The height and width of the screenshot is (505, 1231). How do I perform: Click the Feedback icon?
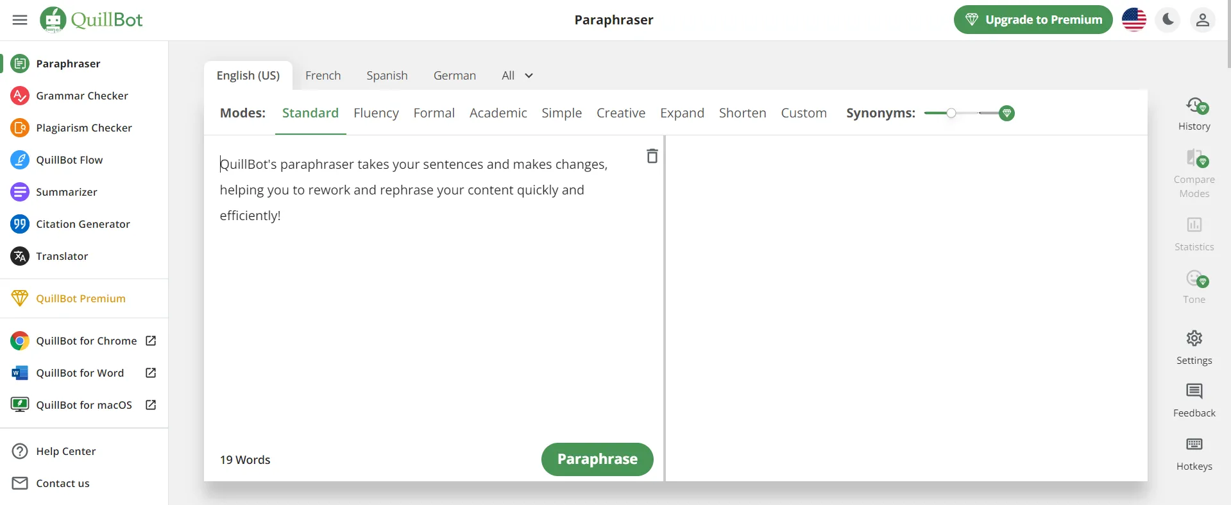(x=1194, y=391)
